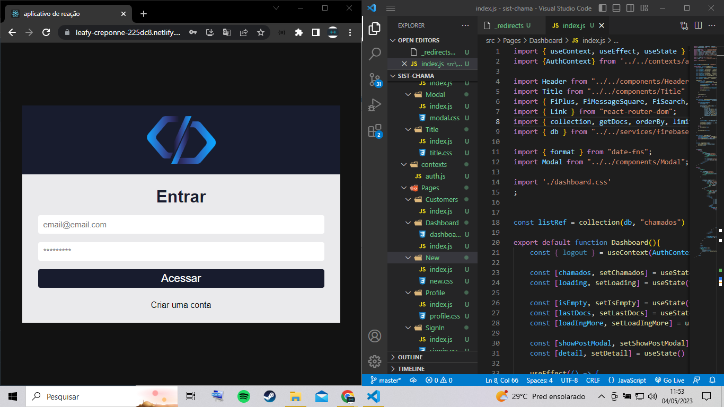Screen dimensions: 724x407
Task: Open VS Code hamburger application menu
Action: pos(391,8)
